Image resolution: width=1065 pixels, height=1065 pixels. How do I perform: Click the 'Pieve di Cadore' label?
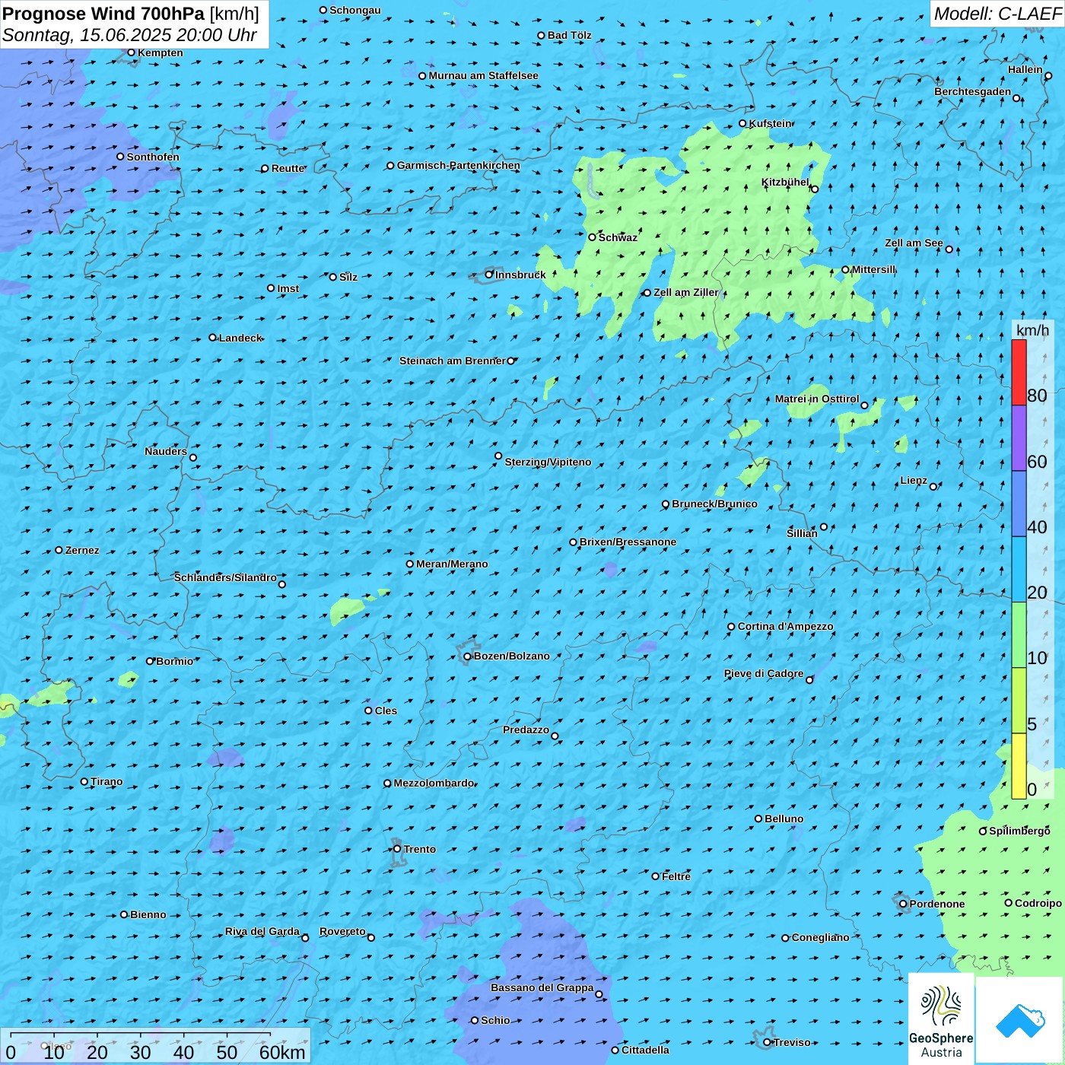tap(764, 673)
